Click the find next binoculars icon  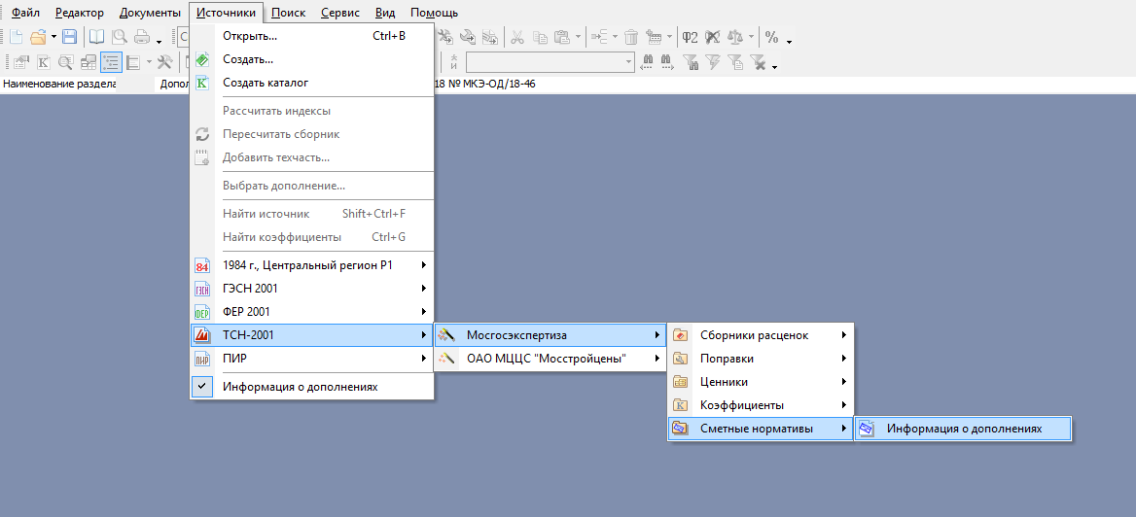click(x=667, y=62)
